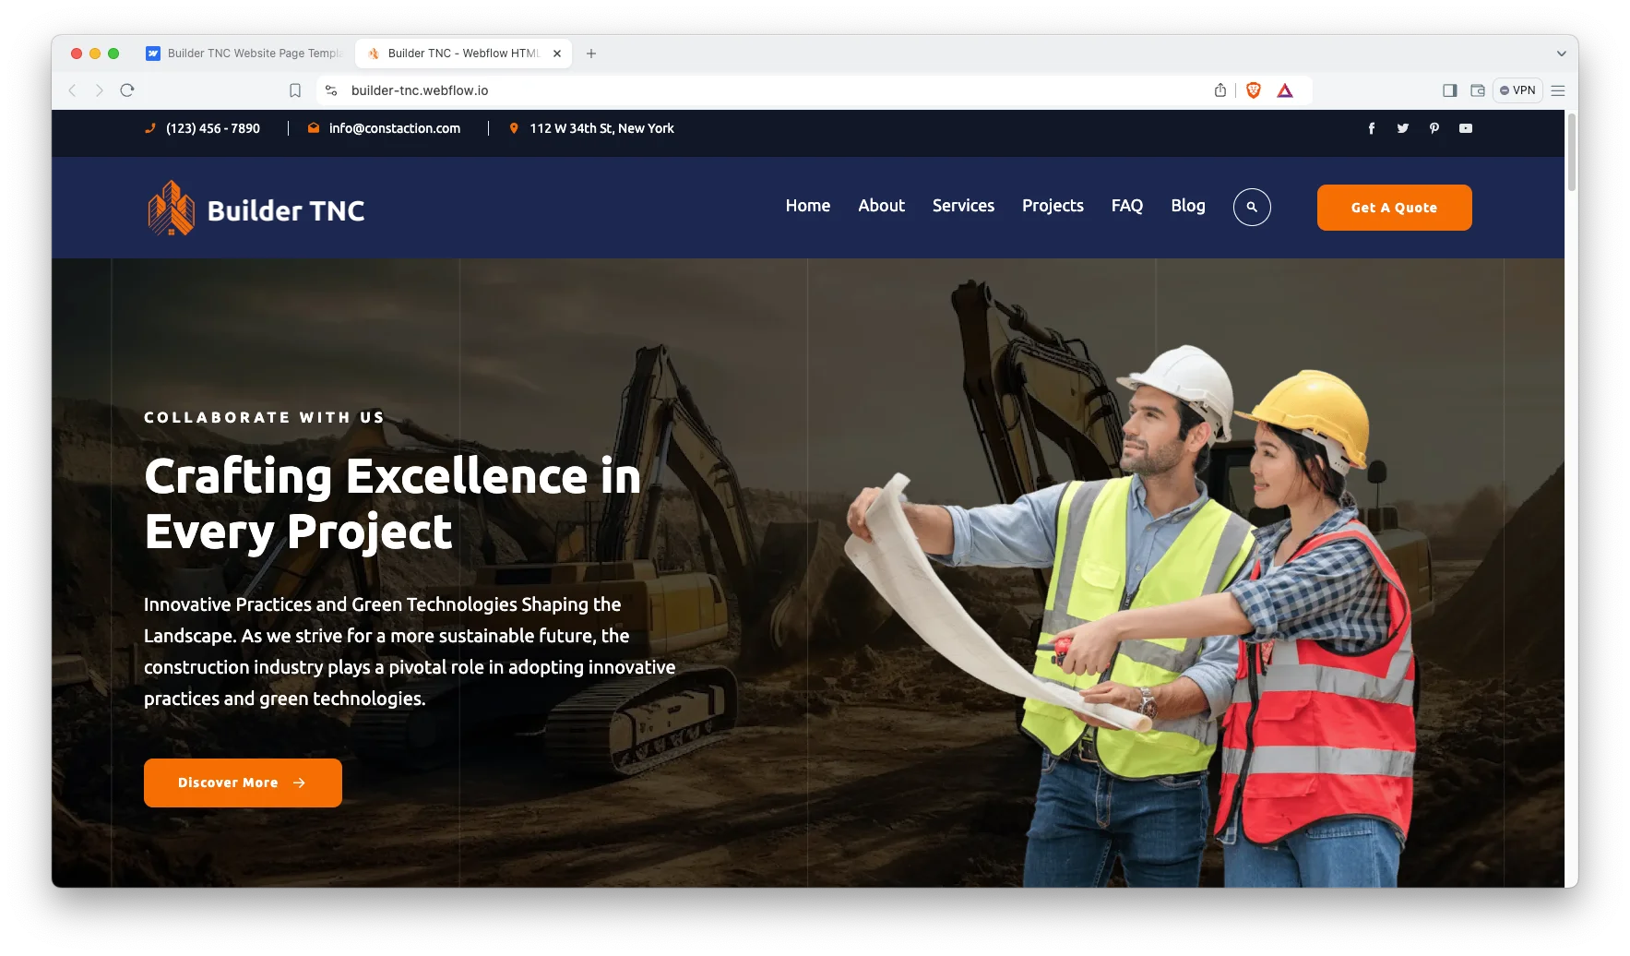Open the YouTube icon link
The height and width of the screenshot is (956, 1630).
(1466, 128)
